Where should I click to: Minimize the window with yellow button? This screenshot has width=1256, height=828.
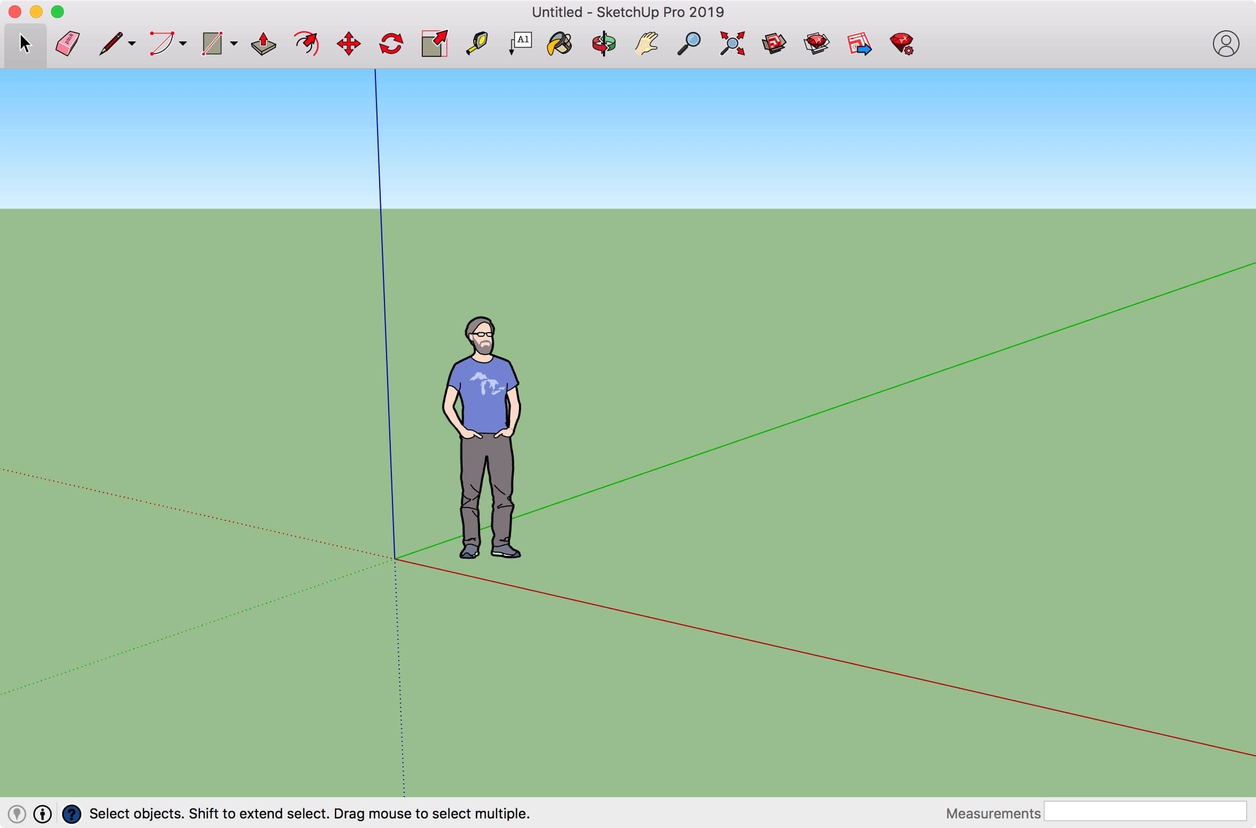(x=36, y=11)
